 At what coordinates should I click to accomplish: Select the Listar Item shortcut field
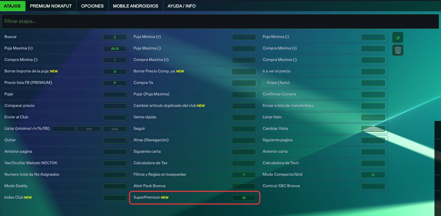click(373, 118)
